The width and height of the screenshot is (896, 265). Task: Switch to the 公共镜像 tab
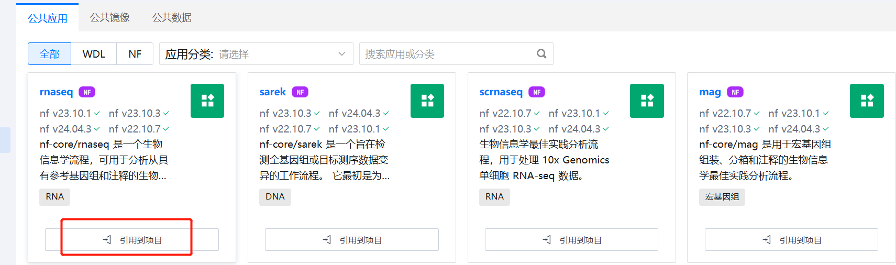coord(109,18)
